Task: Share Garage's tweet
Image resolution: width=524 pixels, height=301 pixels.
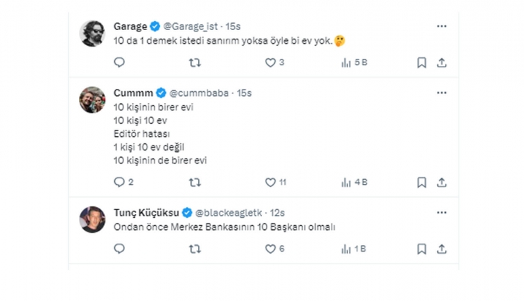Action: click(441, 62)
